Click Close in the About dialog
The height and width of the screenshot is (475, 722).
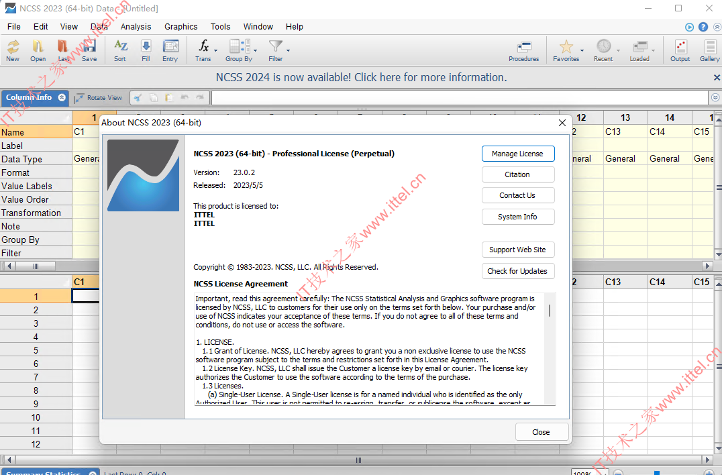coord(541,432)
